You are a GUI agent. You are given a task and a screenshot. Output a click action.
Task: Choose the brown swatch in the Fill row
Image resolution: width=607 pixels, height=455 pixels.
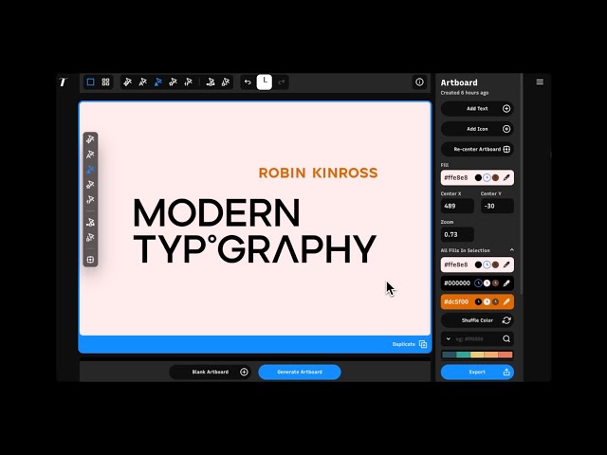pos(495,178)
